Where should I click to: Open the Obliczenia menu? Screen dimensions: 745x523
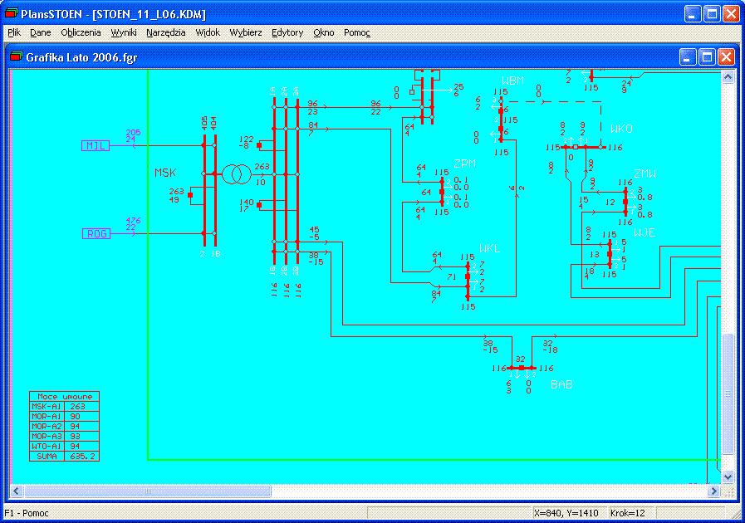tap(81, 32)
